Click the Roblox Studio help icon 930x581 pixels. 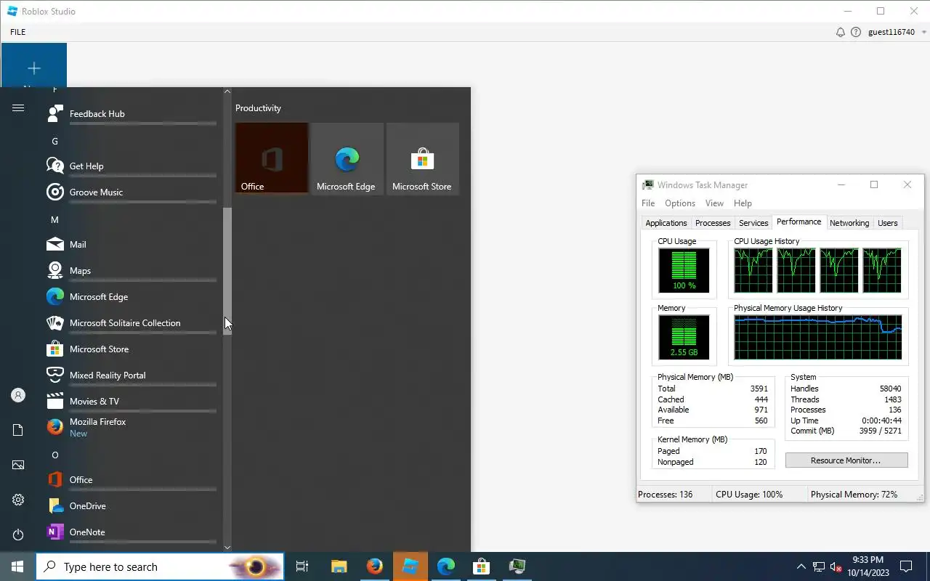pyautogui.click(x=856, y=32)
